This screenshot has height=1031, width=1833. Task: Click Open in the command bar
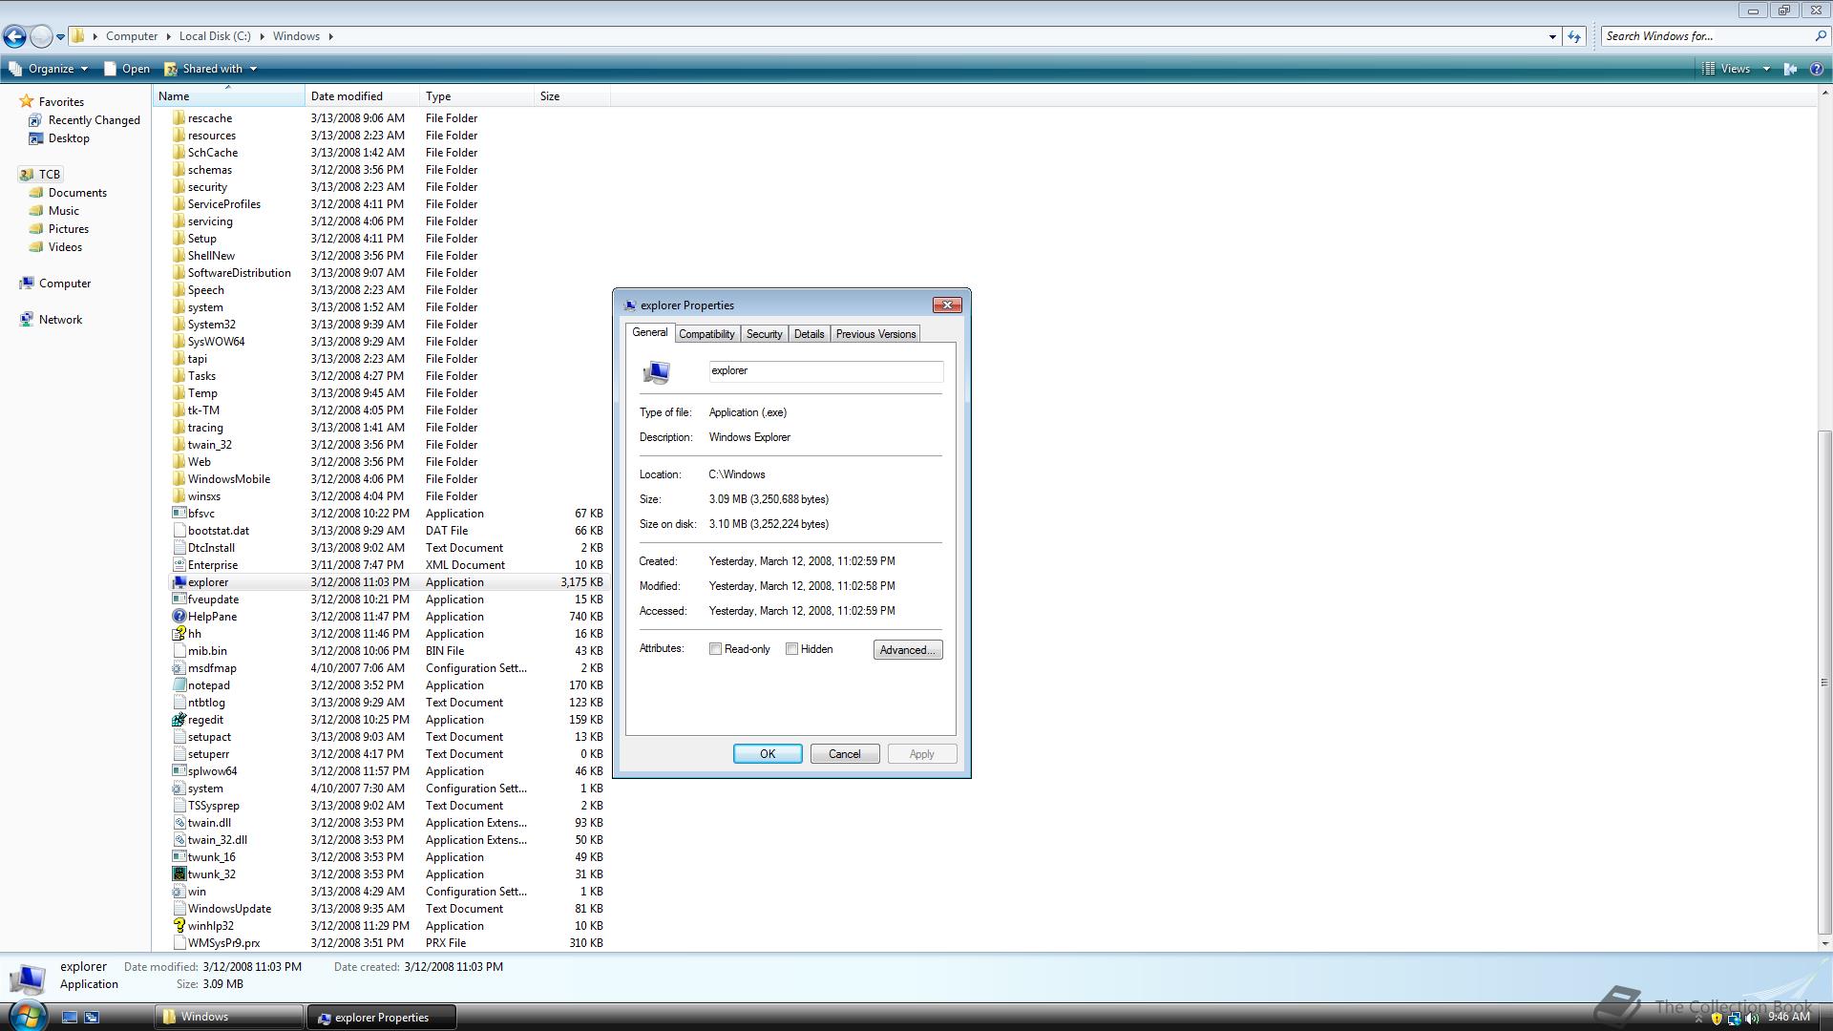[127, 69]
